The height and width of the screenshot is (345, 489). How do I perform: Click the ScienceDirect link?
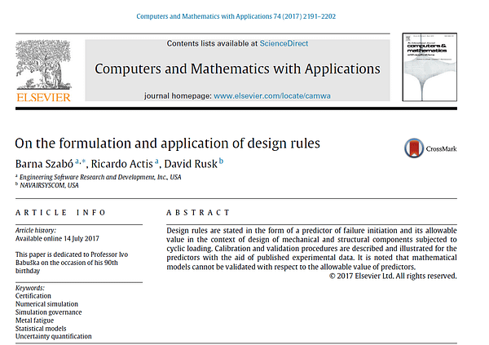coord(284,43)
